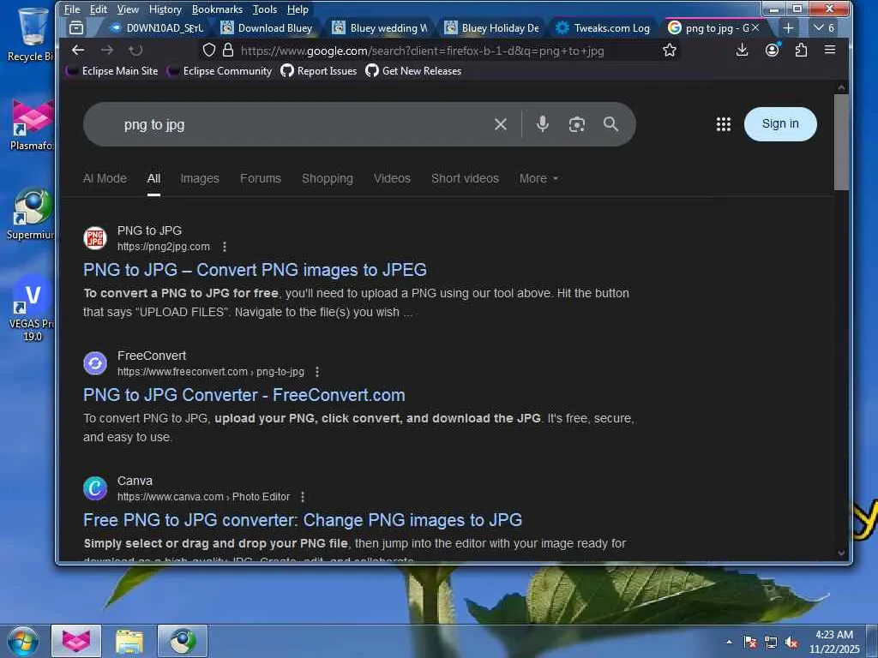Open the Help menu
878x658 pixels.
tap(298, 9)
